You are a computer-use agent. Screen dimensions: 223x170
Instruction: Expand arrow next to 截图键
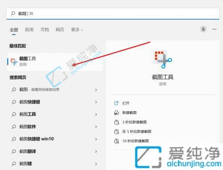click(x=96, y=164)
